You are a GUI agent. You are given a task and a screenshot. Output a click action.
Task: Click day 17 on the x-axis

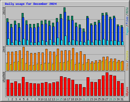pyautogui.click(x=69, y=99)
